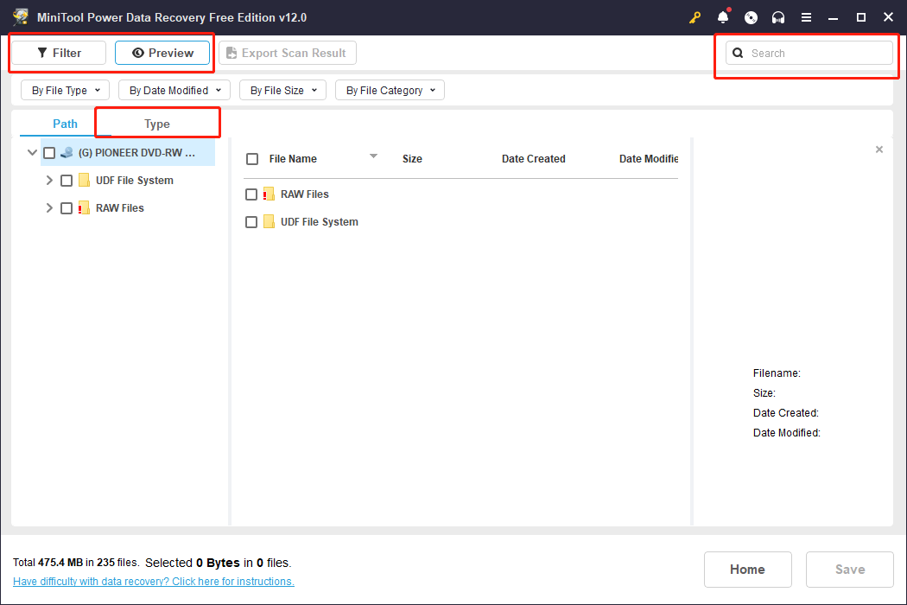907x605 pixels.
Task: Click the File Name column header
Action: pyautogui.click(x=293, y=159)
